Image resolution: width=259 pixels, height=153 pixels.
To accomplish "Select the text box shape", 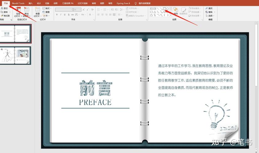I will 151,9.
